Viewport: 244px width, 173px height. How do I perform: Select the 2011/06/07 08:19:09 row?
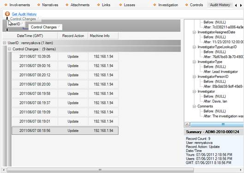click(65, 112)
